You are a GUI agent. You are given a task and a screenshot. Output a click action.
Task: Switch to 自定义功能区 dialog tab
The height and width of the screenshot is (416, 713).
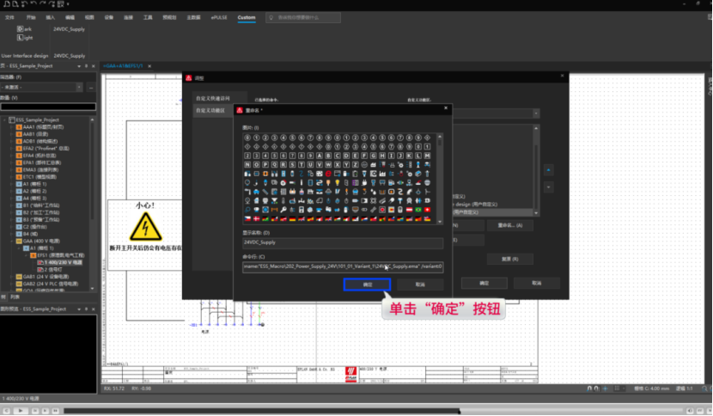click(210, 111)
